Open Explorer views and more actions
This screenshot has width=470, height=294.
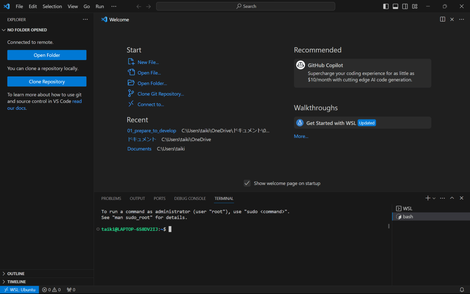tap(85, 19)
